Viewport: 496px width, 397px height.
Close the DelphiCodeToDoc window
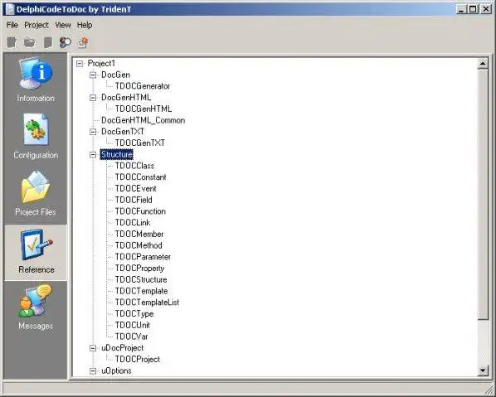485,9
